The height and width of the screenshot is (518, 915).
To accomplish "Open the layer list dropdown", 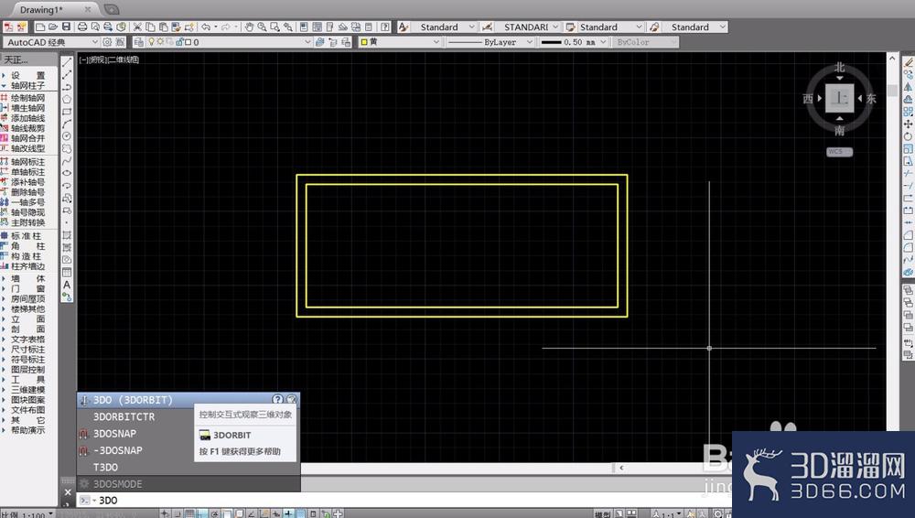I will click(307, 42).
